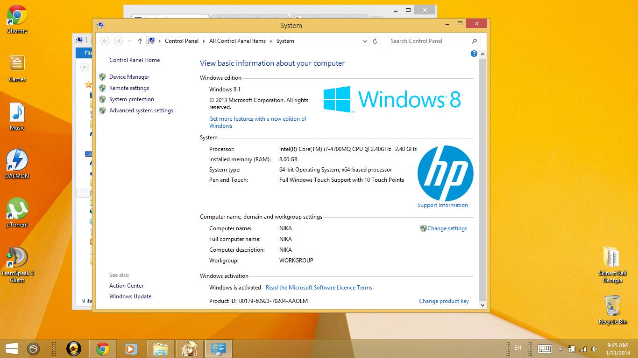Open the media player taskbar icon
The height and width of the screenshot is (358, 638).
131,349
